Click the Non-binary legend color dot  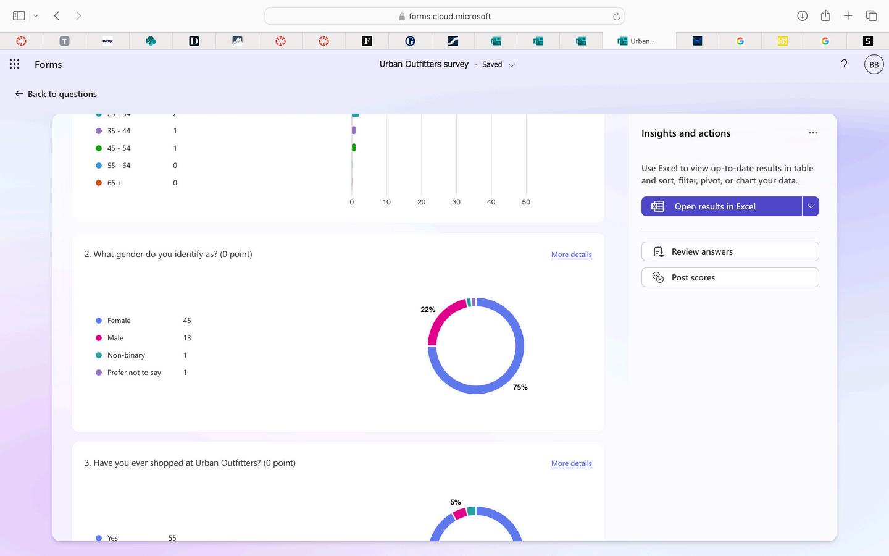(99, 355)
